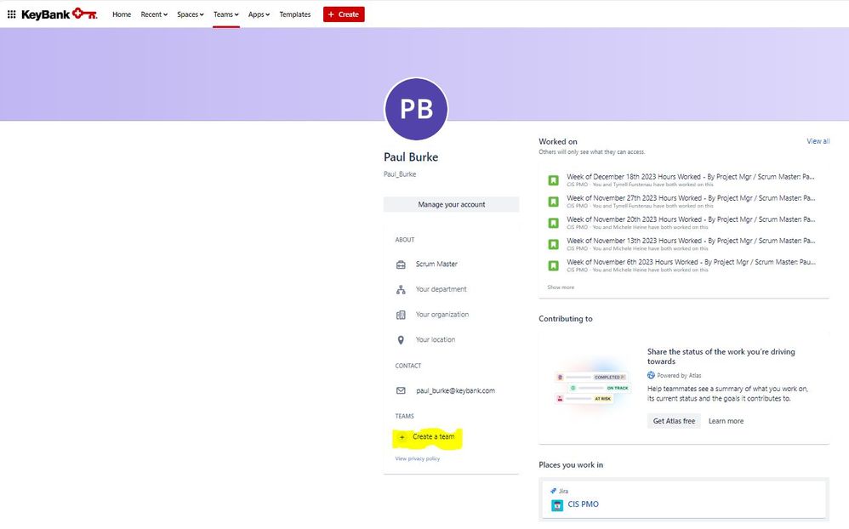Open Week of November 20th 2023 Hours Worked
Screen dimensions: 849x529
point(691,219)
